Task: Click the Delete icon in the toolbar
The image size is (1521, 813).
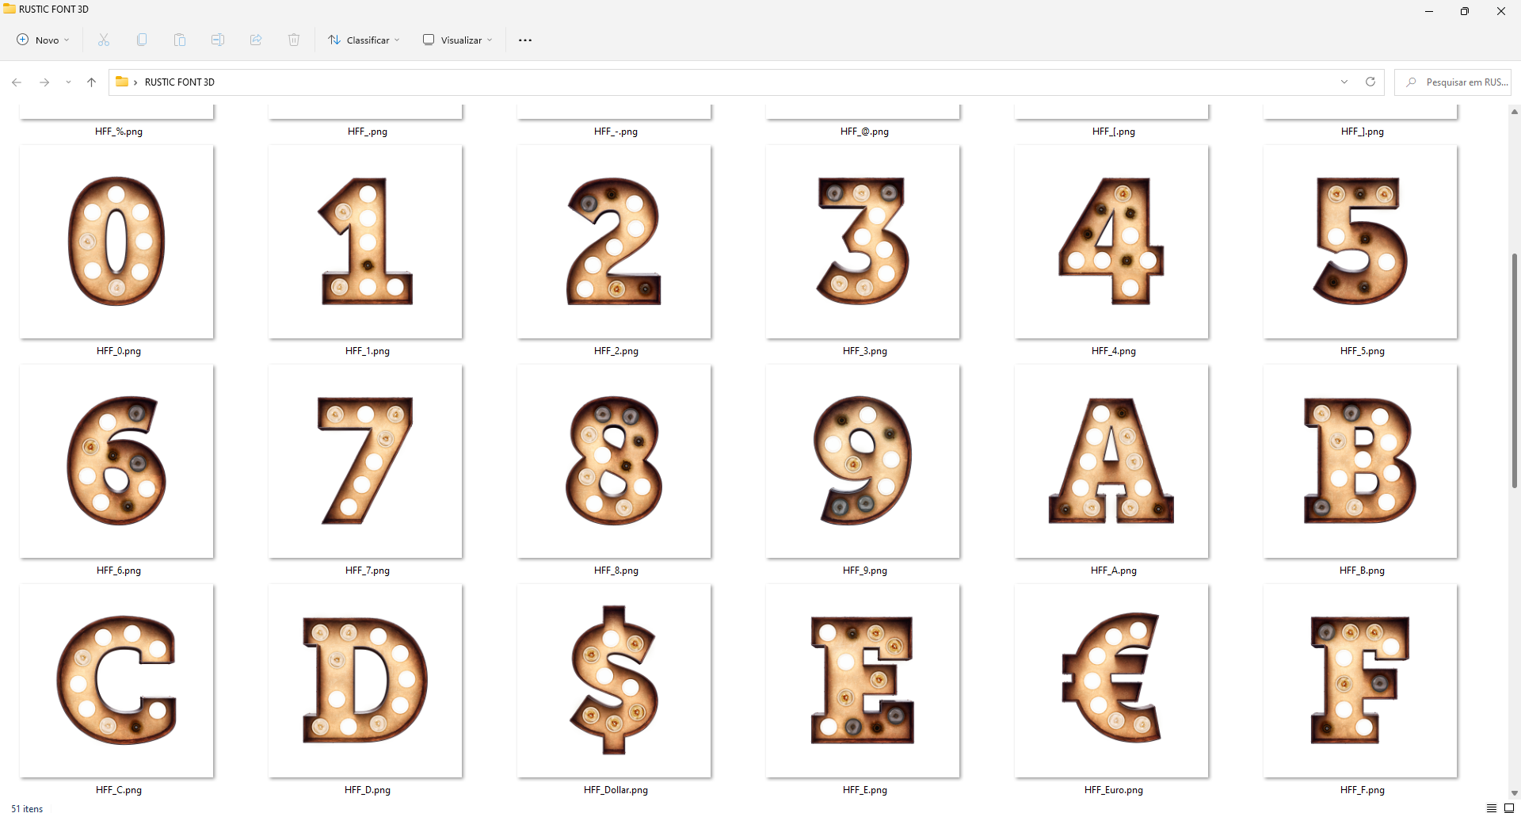Action: [x=293, y=40]
